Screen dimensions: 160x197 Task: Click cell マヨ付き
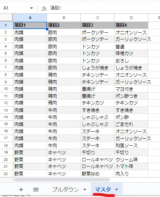click(x=131, y=89)
